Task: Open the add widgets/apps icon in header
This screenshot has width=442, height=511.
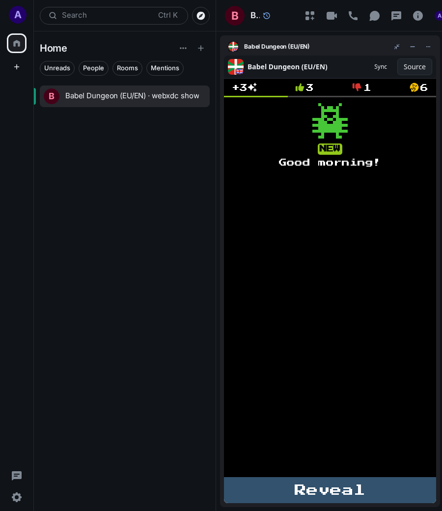Action: (x=310, y=16)
